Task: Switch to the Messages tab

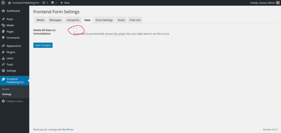Action: click(55, 20)
